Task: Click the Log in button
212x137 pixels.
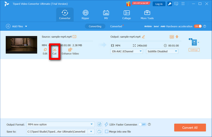Action: (159, 4)
